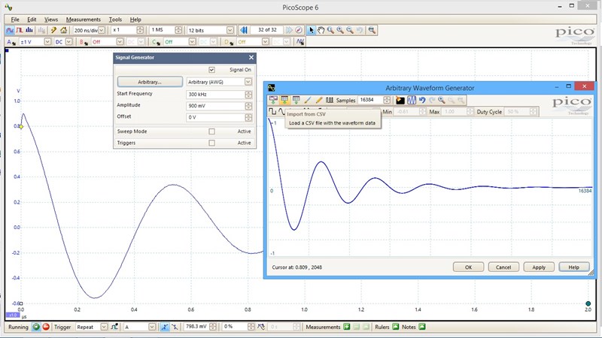602x338 pixels.
Task: Open trigger mode Repeat dropdown
Action: 104,327
